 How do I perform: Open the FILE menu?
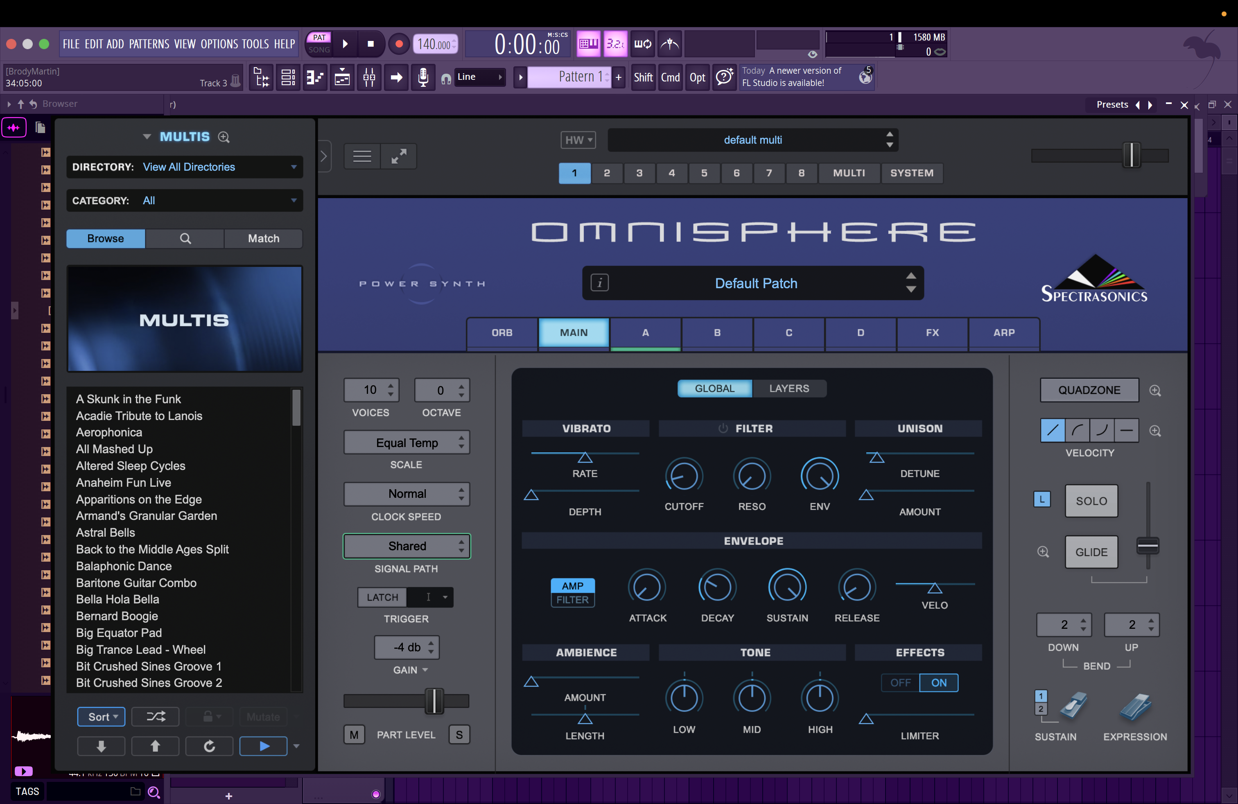pyautogui.click(x=71, y=44)
